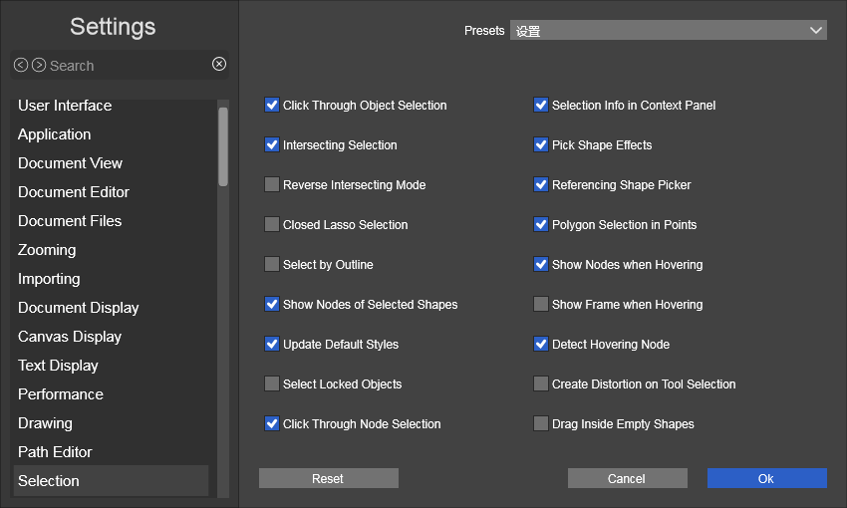The image size is (847, 508).
Task: Open the User Interface settings category
Action: coord(65,106)
